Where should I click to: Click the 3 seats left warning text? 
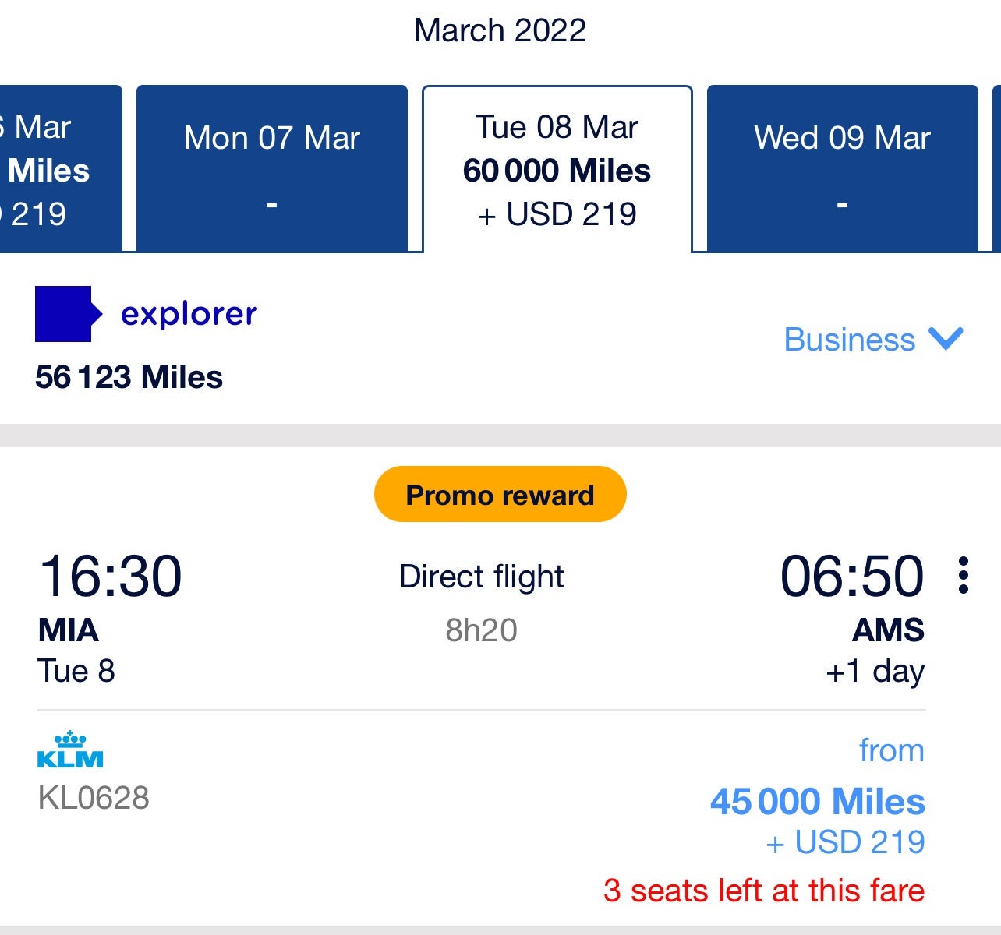[x=765, y=890]
